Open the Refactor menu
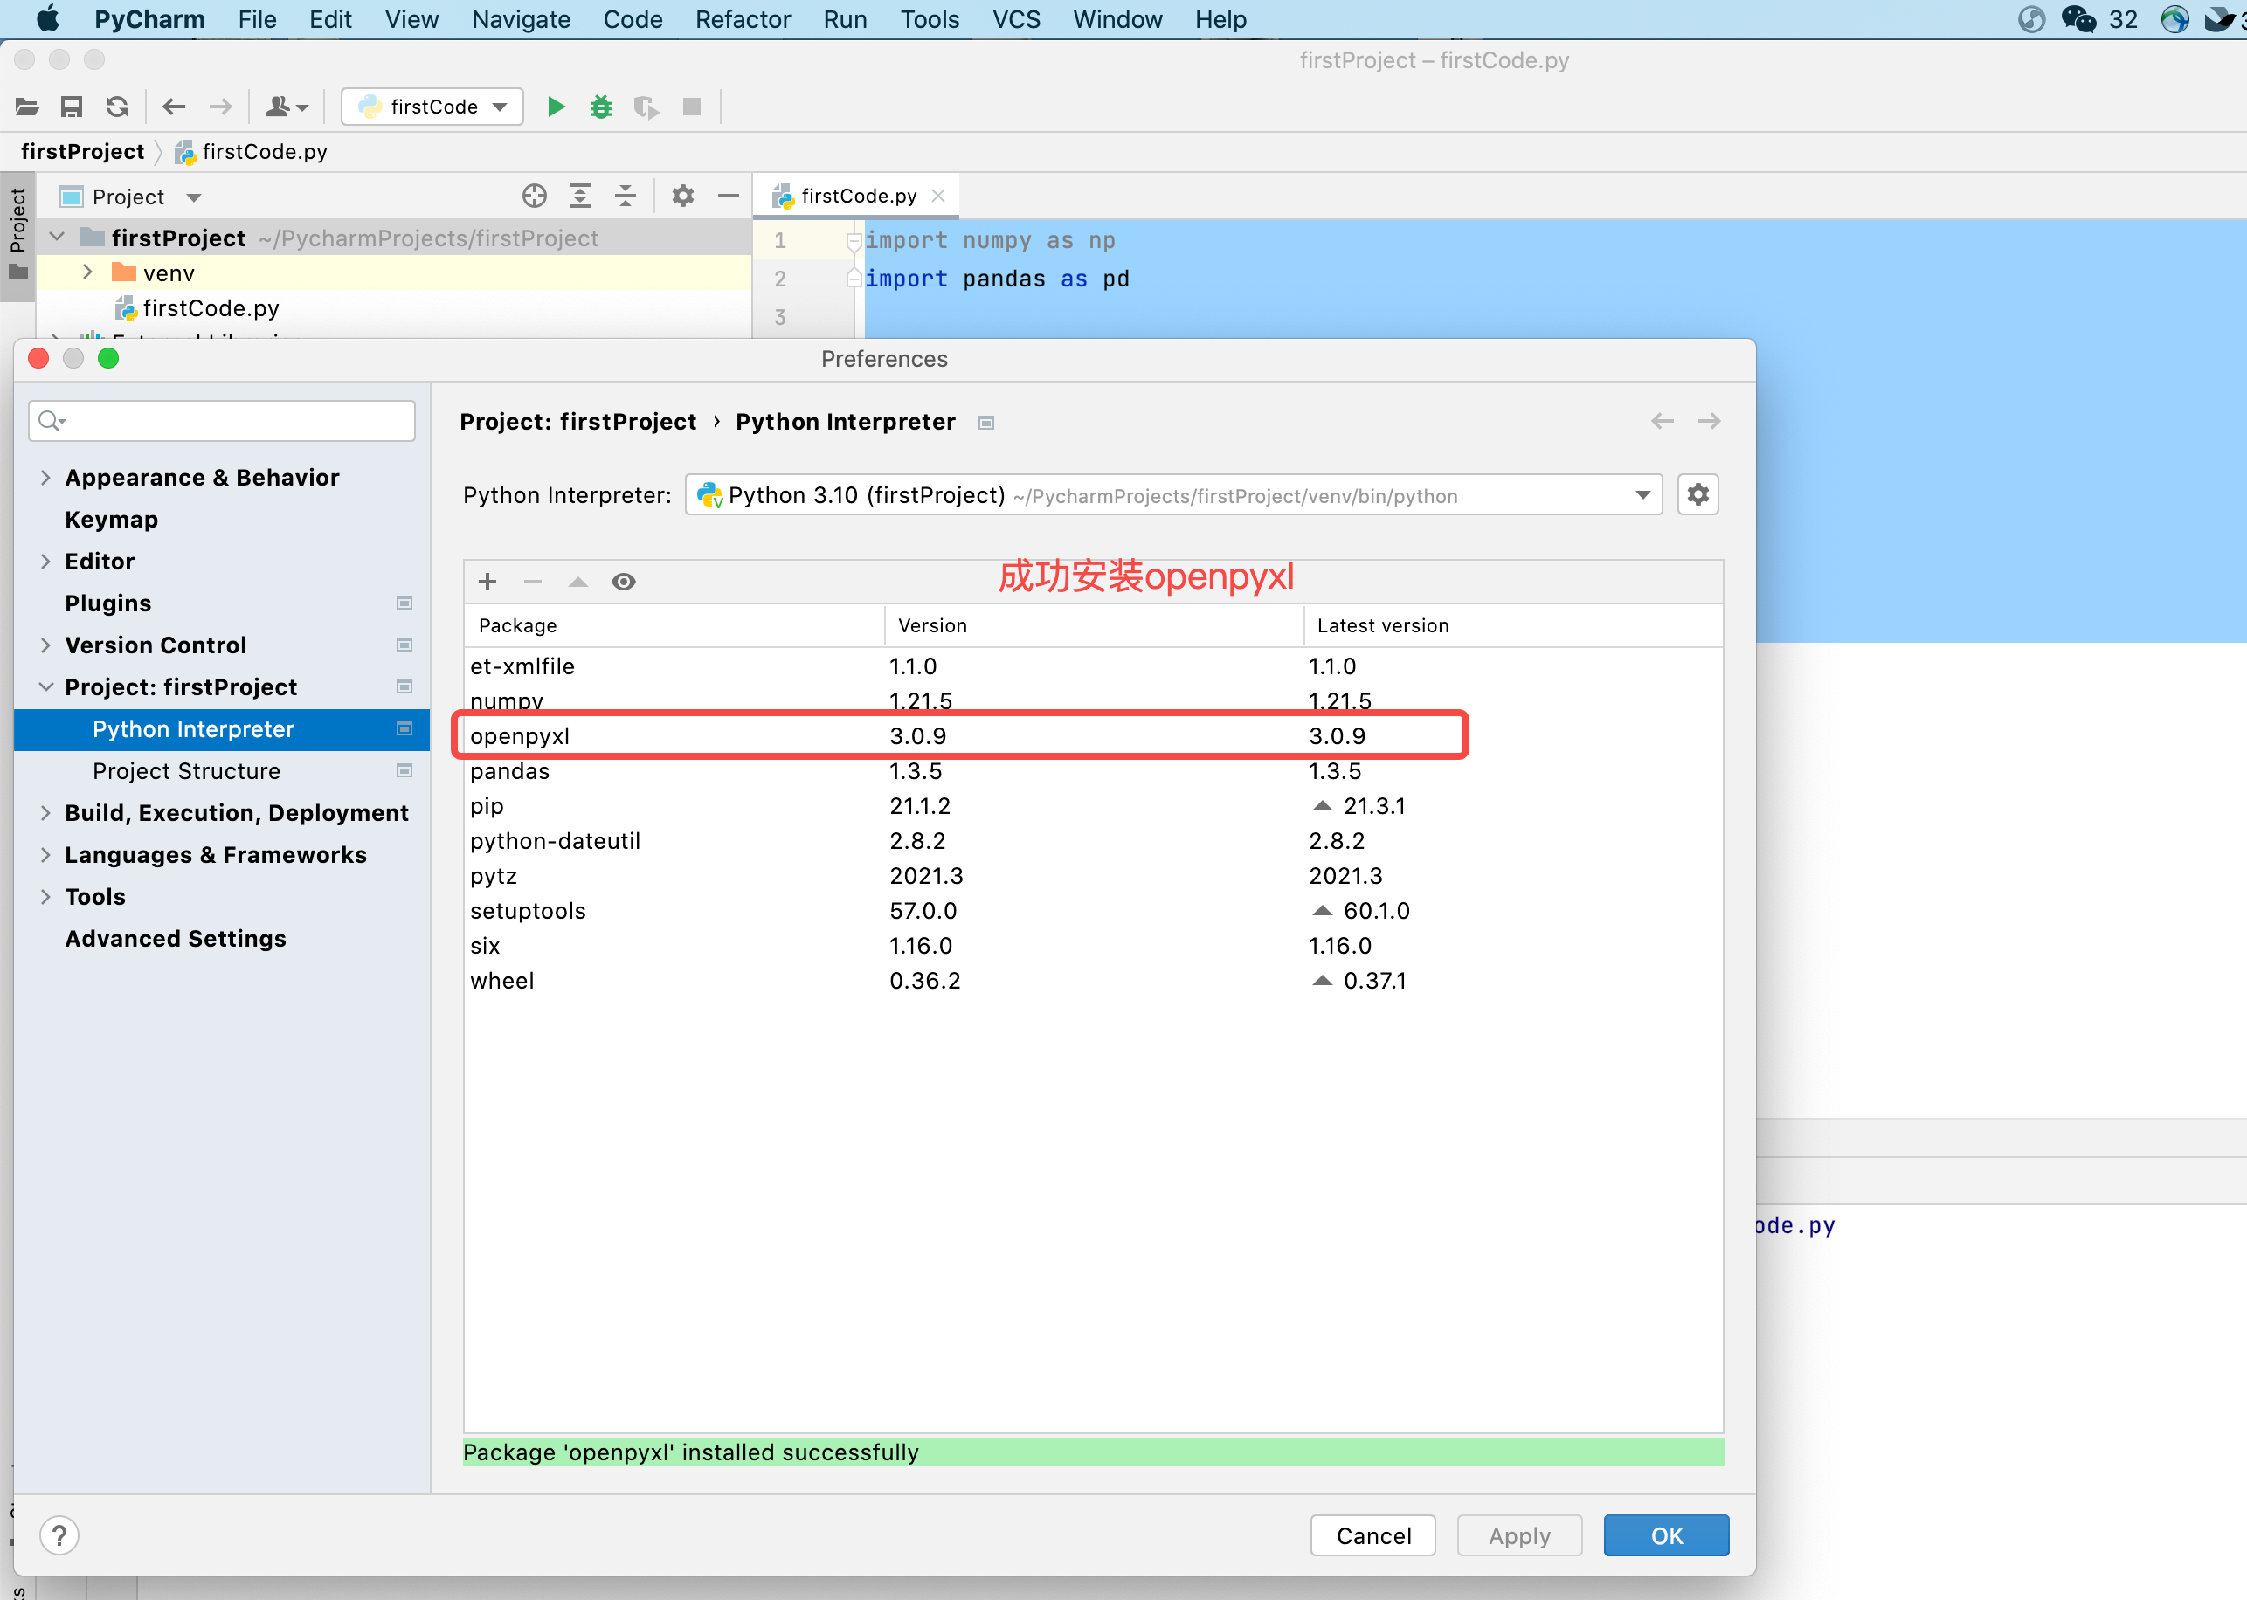The height and width of the screenshot is (1600, 2247). [x=742, y=18]
